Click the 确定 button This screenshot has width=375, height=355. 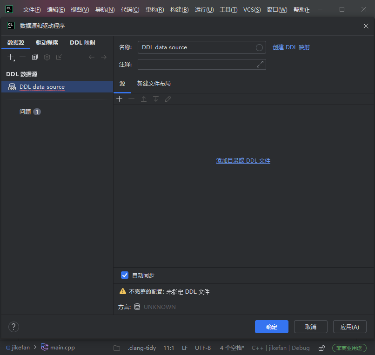tap(272, 327)
